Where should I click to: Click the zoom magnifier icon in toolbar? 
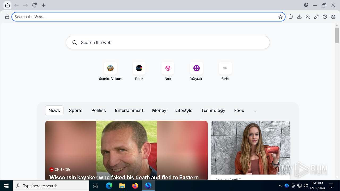pyautogui.click(x=308, y=17)
